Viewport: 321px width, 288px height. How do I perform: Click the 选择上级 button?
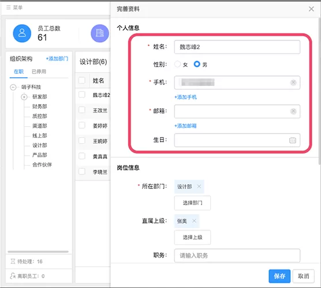pyautogui.click(x=192, y=237)
